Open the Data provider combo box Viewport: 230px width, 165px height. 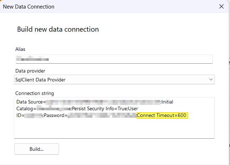(114, 80)
